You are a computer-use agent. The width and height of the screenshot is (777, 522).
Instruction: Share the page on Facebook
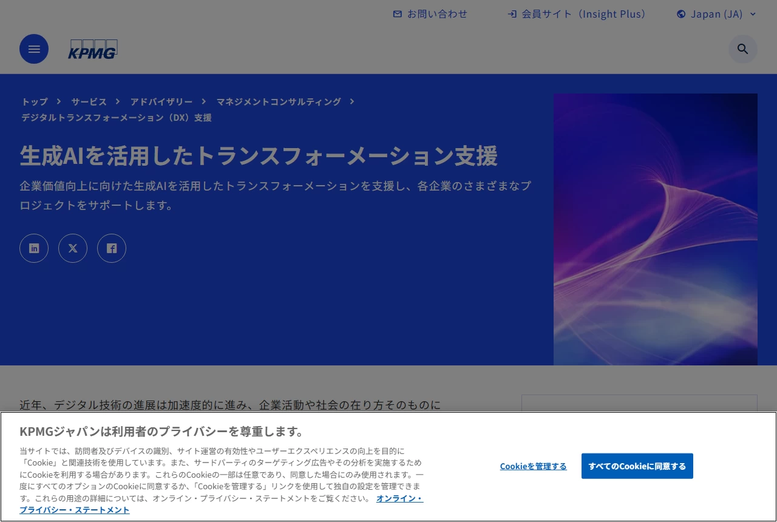(112, 248)
